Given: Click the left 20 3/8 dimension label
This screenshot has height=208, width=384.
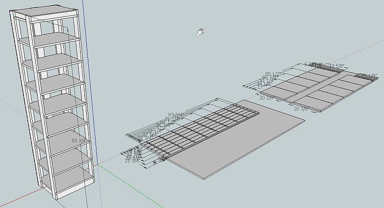Looking at the screenshot, I should point(266,98).
